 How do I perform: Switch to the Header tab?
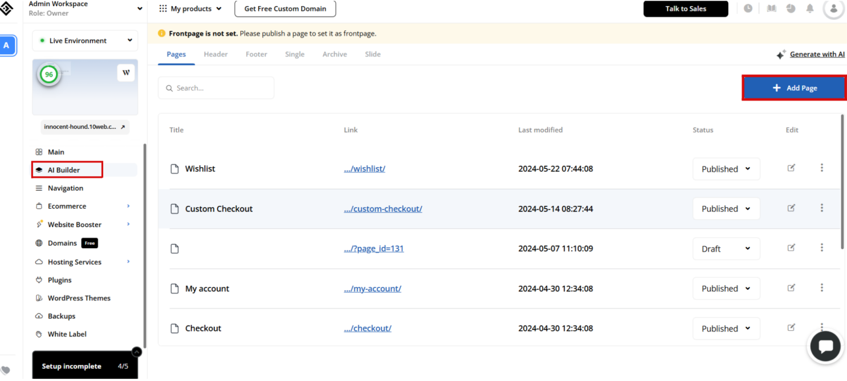click(216, 54)
